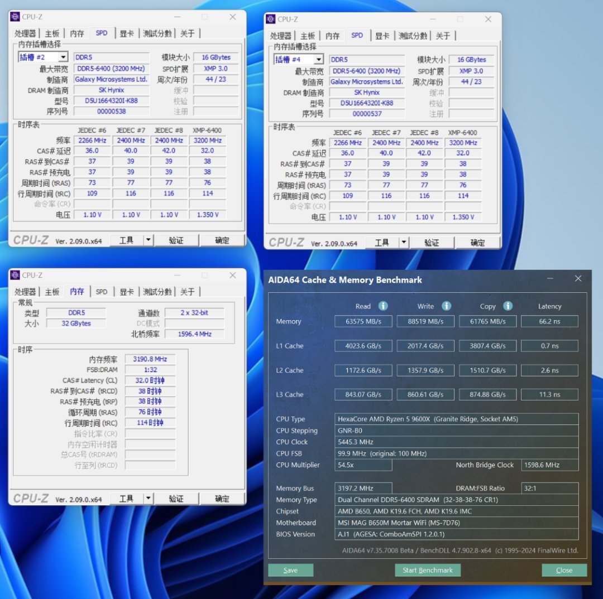The image size is (603, 599).
Task: Select 显卡 tab in slot #4 CPU-Z window
Action: click(382, 36)
